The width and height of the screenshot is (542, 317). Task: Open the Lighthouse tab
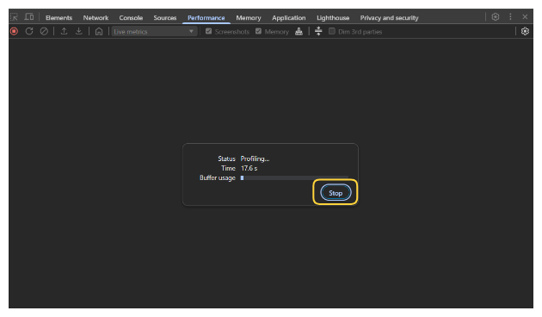333,17
